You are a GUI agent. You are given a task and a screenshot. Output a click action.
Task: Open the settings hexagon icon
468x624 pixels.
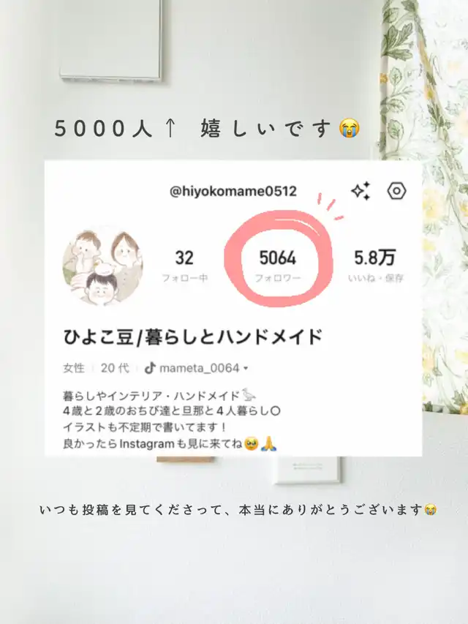point(396,192)
